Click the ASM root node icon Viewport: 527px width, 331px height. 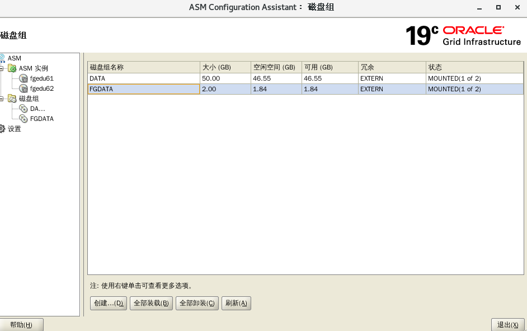click(x=2, y=58)
